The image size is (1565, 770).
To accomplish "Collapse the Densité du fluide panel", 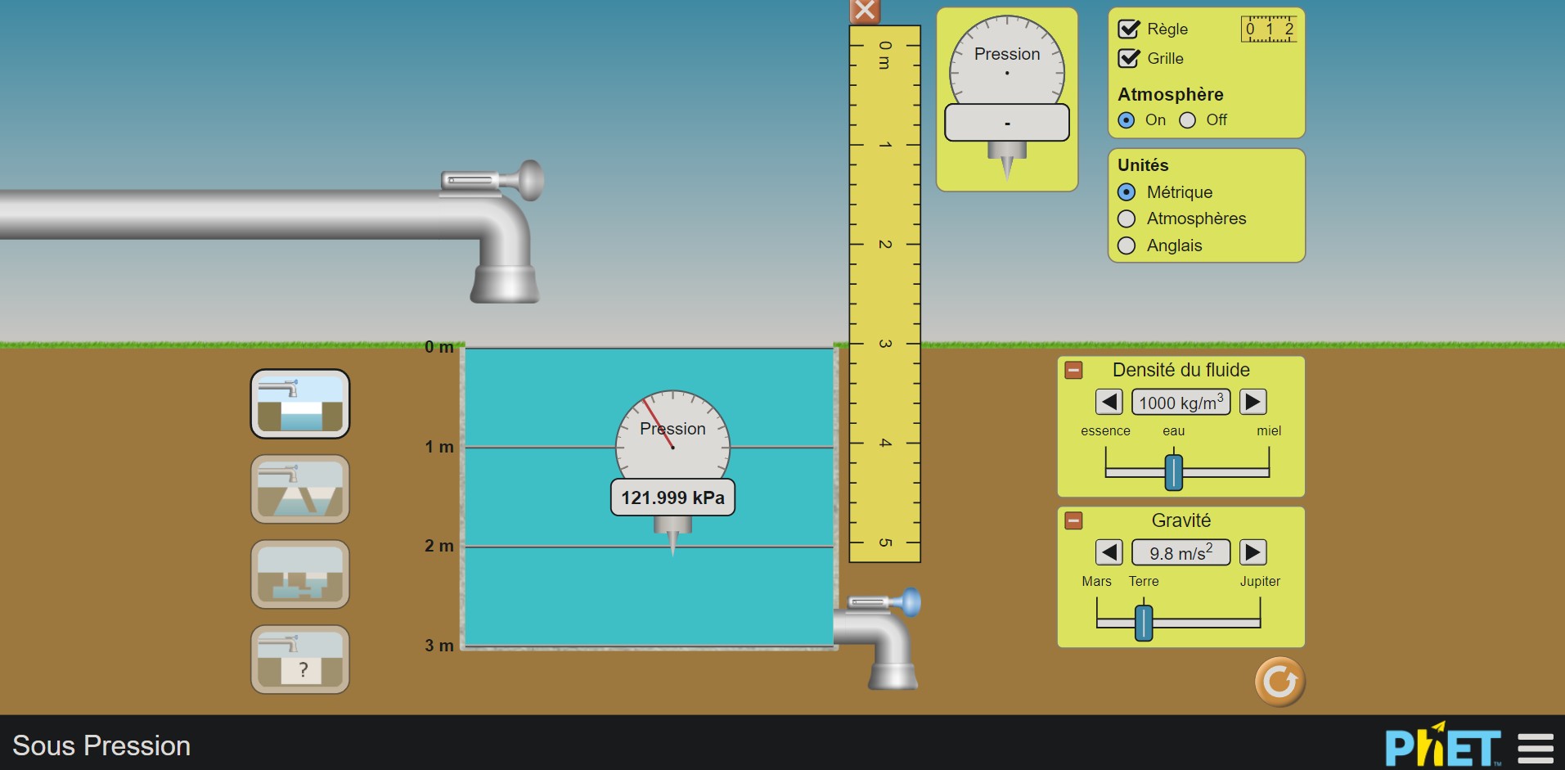I will tap(1073, 370).
